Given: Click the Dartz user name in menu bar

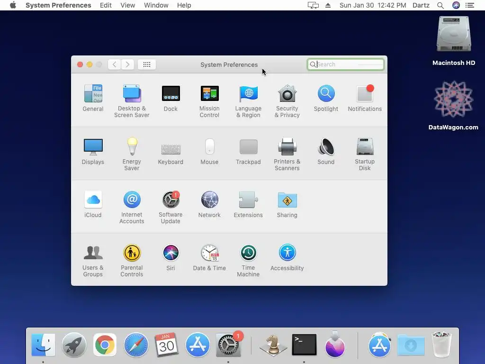Looking at the screenshot, I should (421, 5).
